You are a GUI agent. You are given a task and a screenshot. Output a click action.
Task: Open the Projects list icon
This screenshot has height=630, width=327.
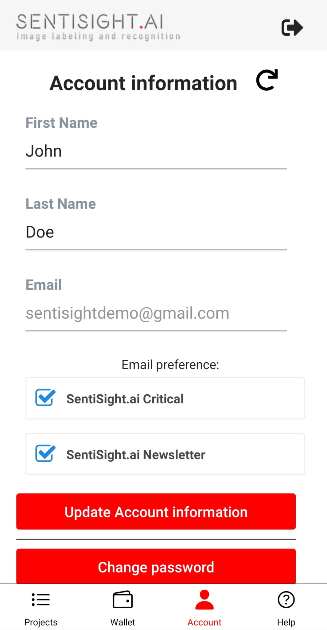point(41,600)
